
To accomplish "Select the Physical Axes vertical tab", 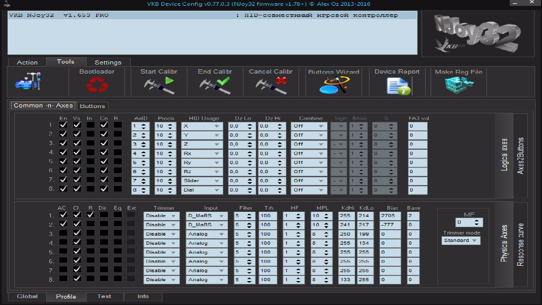I will pyautogui.click(x=504, y=244).
